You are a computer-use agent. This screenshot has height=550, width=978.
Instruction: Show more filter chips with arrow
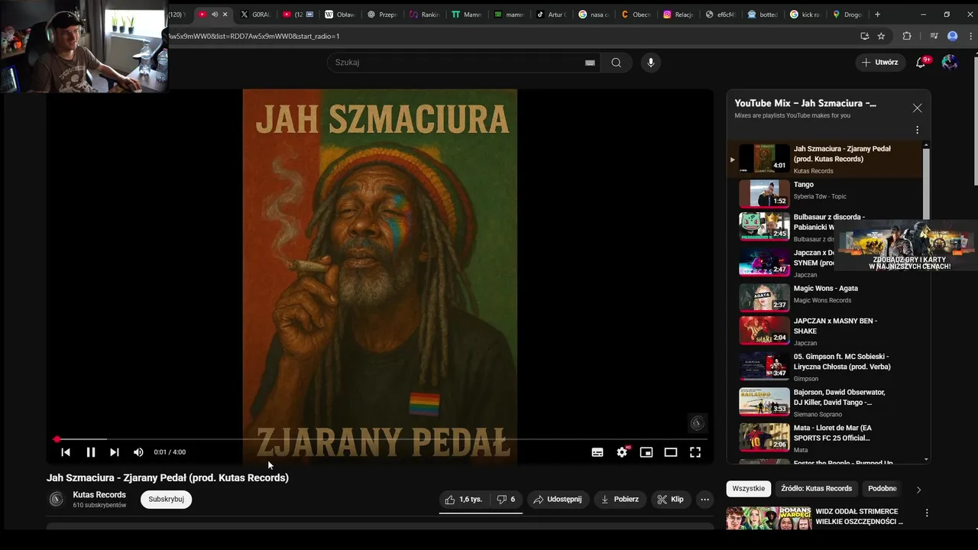[x=918, y=490]
